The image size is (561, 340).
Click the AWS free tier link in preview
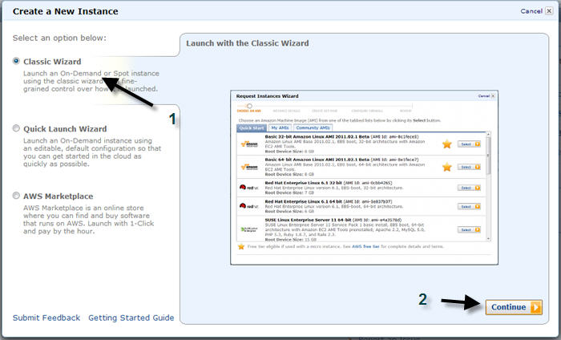tap(365, 247)
